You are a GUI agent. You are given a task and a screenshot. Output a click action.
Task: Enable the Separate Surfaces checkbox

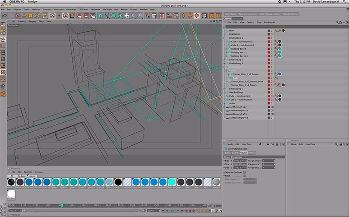(x=244, y=172)
